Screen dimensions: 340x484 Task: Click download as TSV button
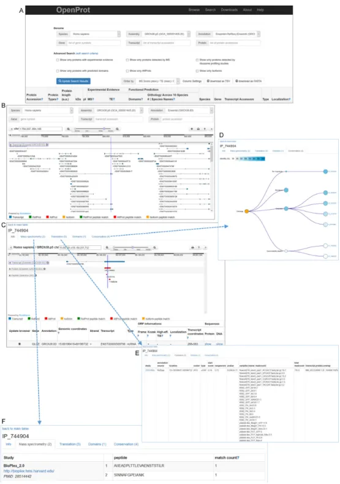(219, 81)
